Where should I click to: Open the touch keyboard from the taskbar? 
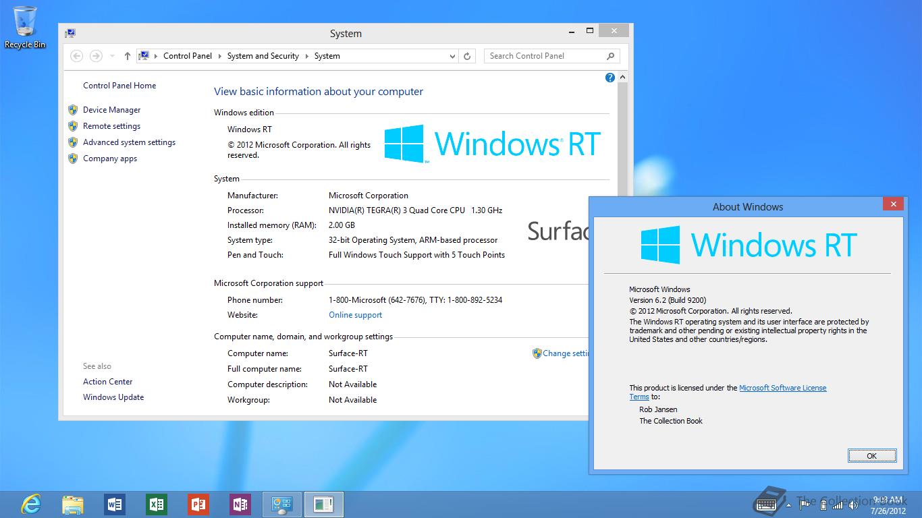click(767, 504)
